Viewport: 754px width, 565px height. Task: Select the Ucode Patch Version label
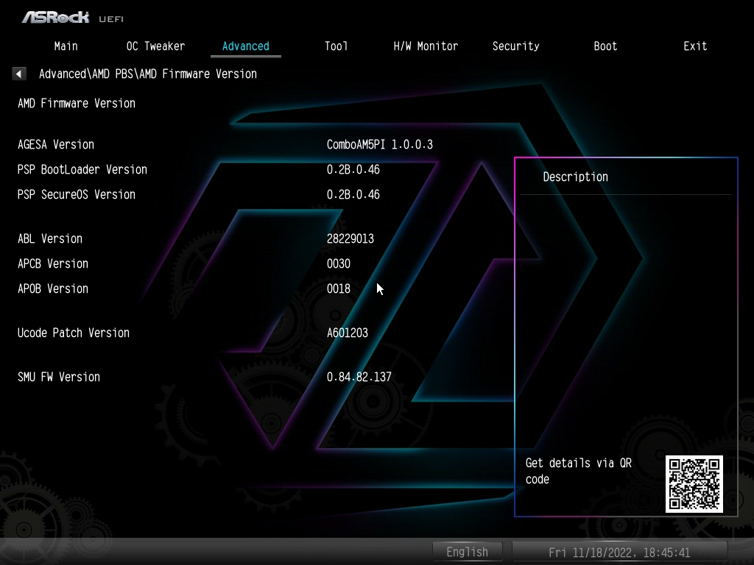click(74, 333)
